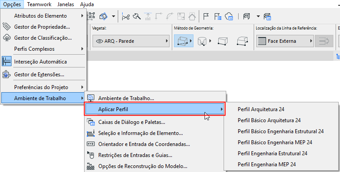The width and height of the screenshot is (340, 172).
Task: Expand Preferências do Projeto submenu
Action: pyautogui.click(x=82, y=87)
